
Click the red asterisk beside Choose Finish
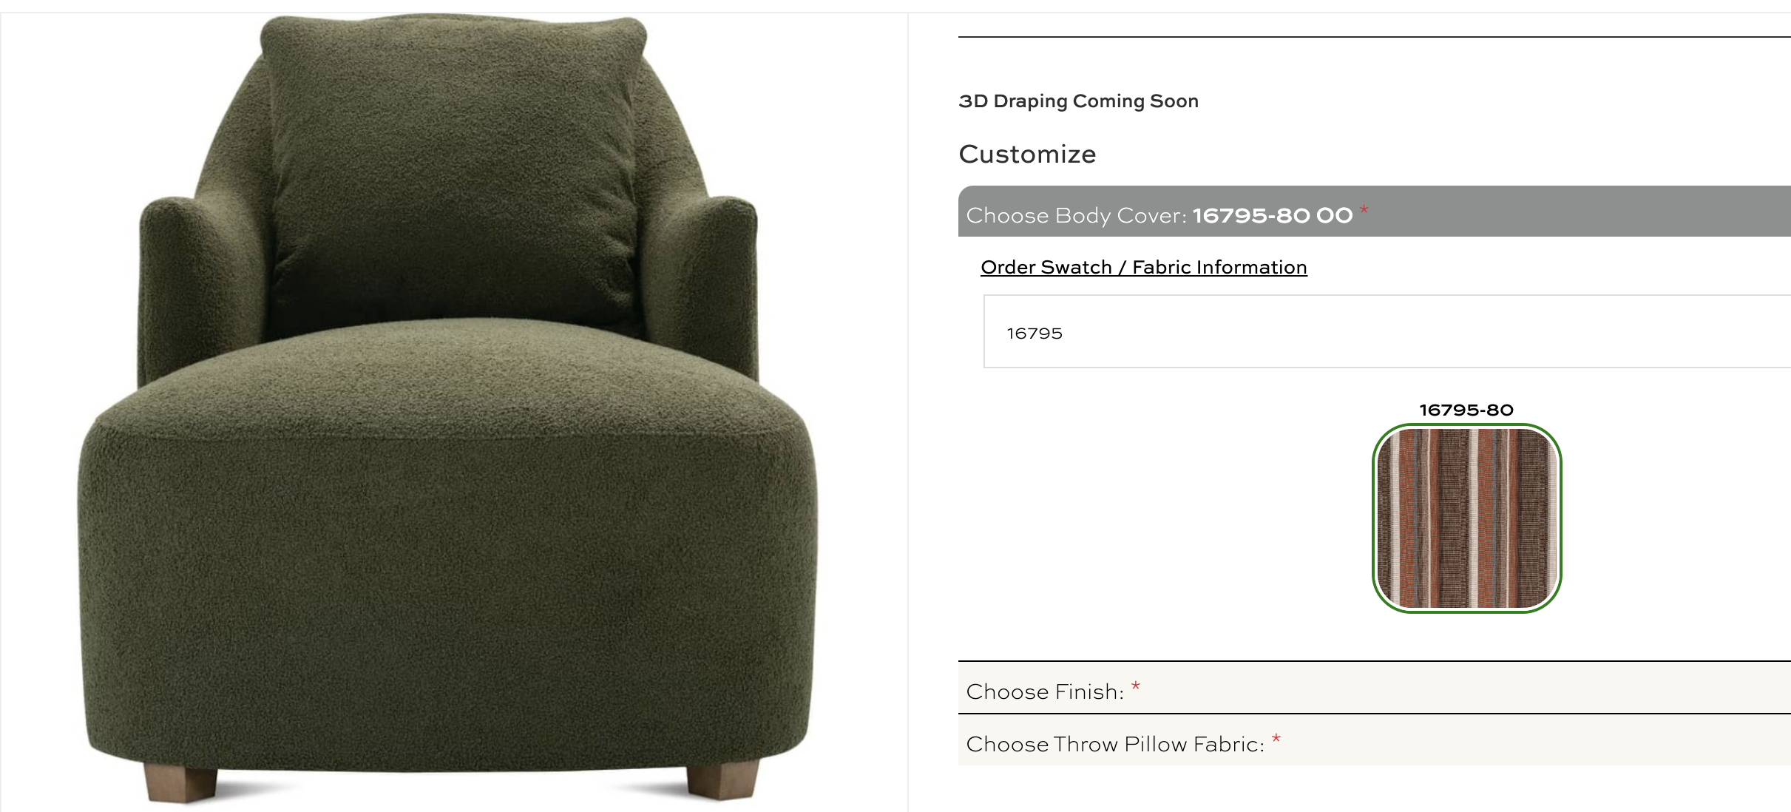[1136, 687]
